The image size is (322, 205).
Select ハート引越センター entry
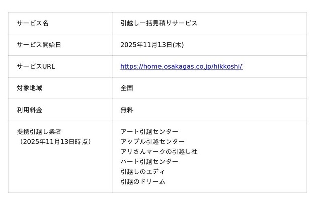click(x=149, y=161)
